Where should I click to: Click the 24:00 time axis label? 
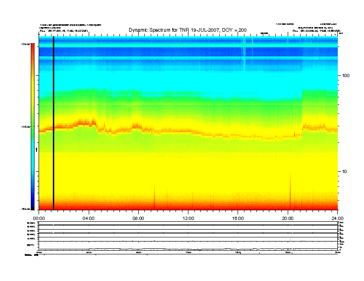tap(337, 219)
